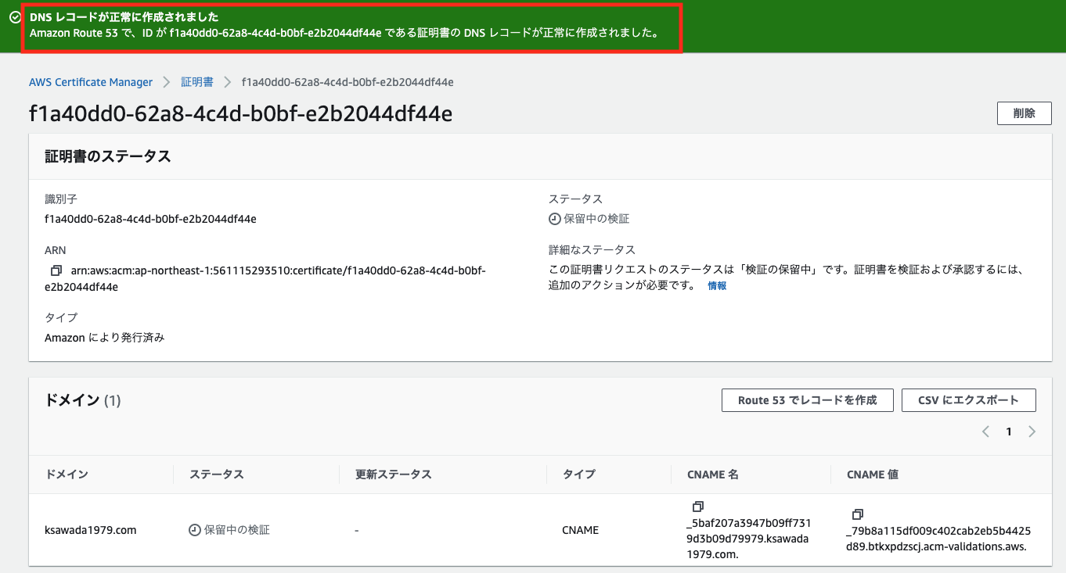Open AWS Certificate Manager breadcrumb

(91, 82)
